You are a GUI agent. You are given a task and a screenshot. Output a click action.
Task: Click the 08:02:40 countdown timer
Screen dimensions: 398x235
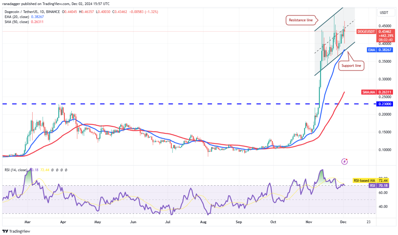(386, 40)
